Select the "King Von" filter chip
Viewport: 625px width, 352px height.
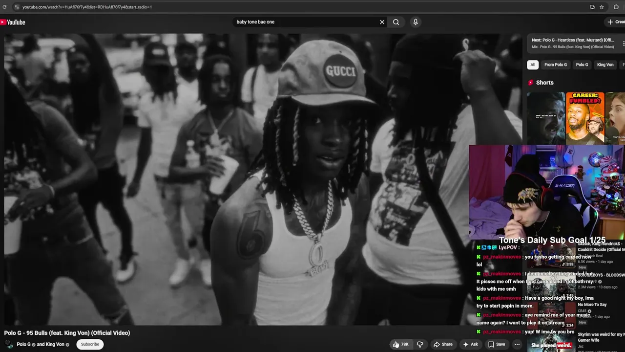(x=605, y=65)
